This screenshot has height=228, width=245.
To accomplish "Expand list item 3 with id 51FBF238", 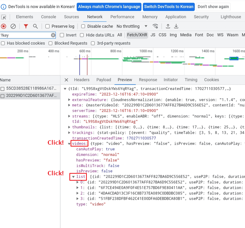I will pos(78,199).
